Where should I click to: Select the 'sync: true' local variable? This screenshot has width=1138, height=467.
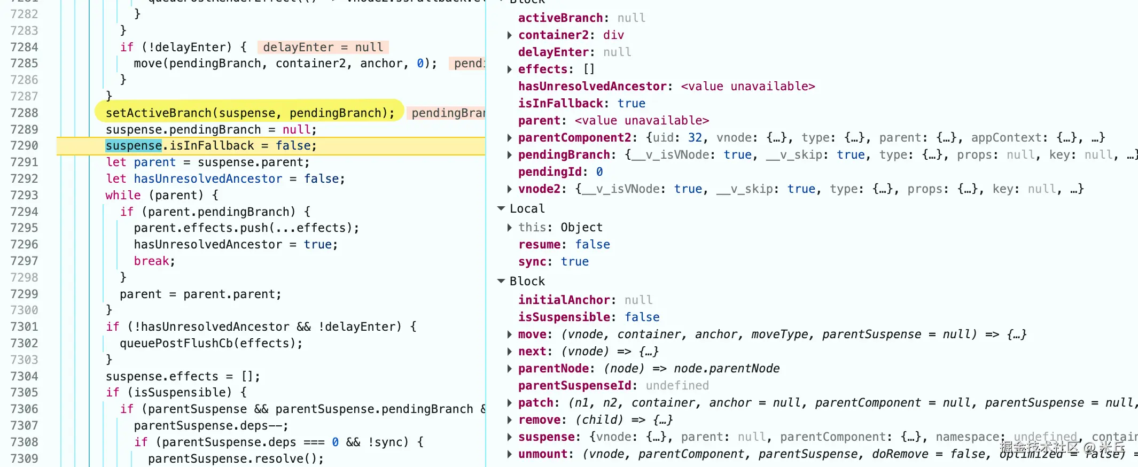pyautogui.click(x=554, y=262)
